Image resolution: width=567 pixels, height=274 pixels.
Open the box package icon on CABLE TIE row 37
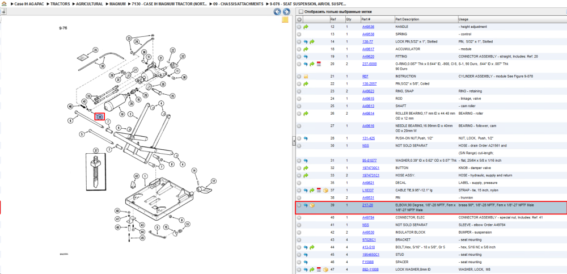tap(326, 191)
